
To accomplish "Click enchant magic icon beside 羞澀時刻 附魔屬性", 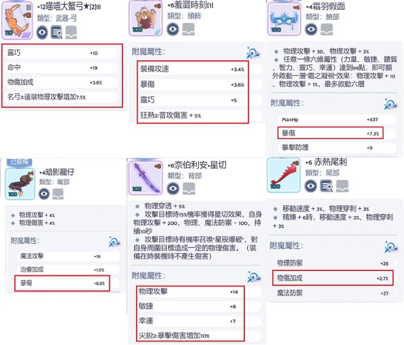I will tap(253, 53).
